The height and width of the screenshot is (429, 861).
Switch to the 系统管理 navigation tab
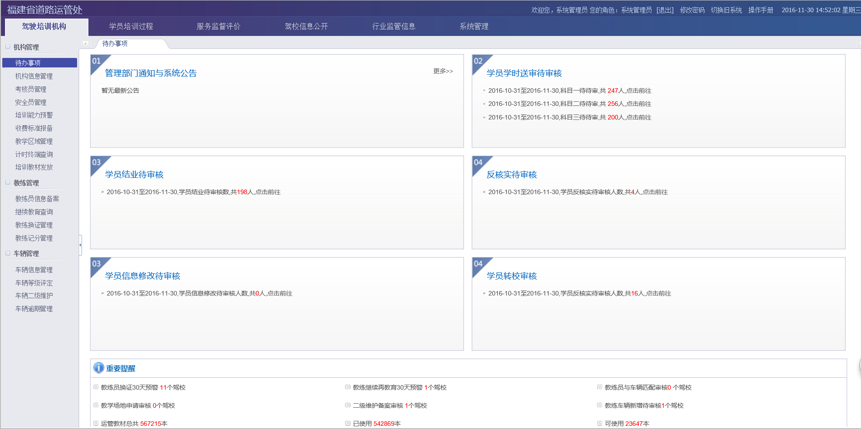point(474,26)
